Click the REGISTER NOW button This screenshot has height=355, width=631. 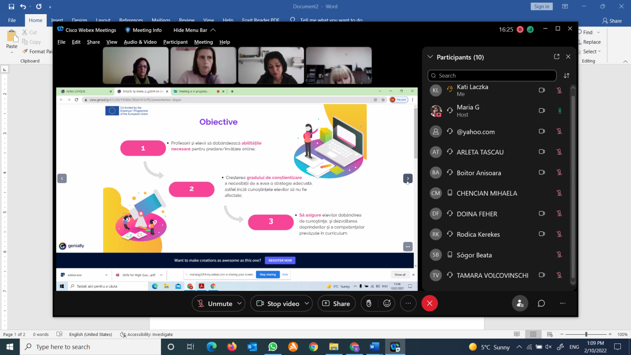pyautogui.click(x=280, y=261)
